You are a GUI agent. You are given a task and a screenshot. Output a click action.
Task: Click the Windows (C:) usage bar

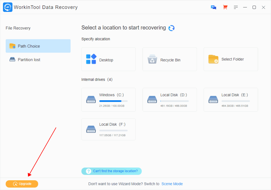pyautogui.click(x=113, y=101)
